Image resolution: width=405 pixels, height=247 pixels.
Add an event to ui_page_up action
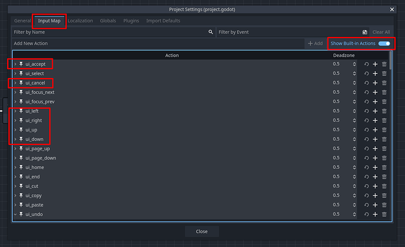[x=375, y=148]
